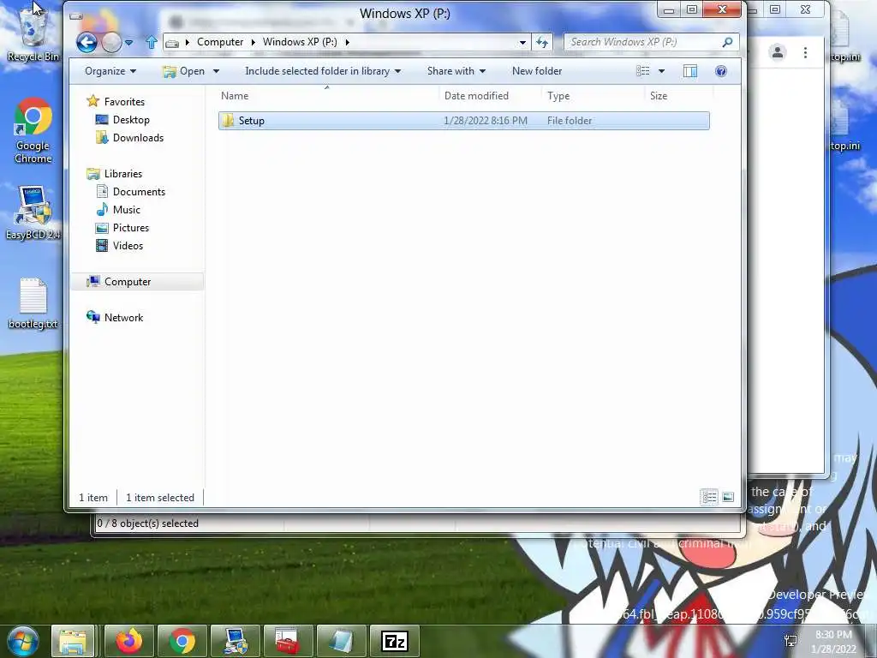Viewport: 877px width, 658px height.
Task: Toggle the preview pane
Action: coord(690,71)
